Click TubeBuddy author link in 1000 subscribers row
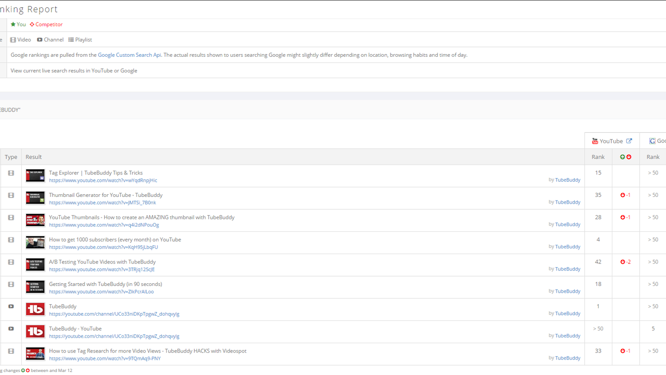This screenshot has width=666, height=375. pyautogui.click(x=567, y=247)
